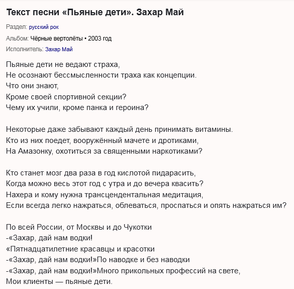Click line «Не осознают бессмысленности траха как концепции»
This screenshot has height=289, width=294.
click(x=101, y=75)
